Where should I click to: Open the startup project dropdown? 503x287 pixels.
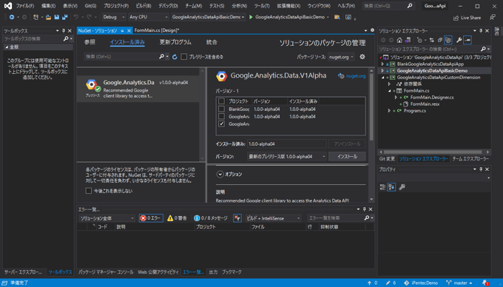point(208,17)
